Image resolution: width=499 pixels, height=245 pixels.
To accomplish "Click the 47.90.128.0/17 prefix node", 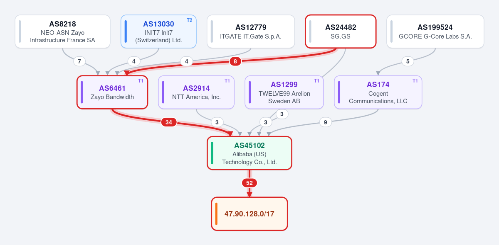I will point(249,214).
